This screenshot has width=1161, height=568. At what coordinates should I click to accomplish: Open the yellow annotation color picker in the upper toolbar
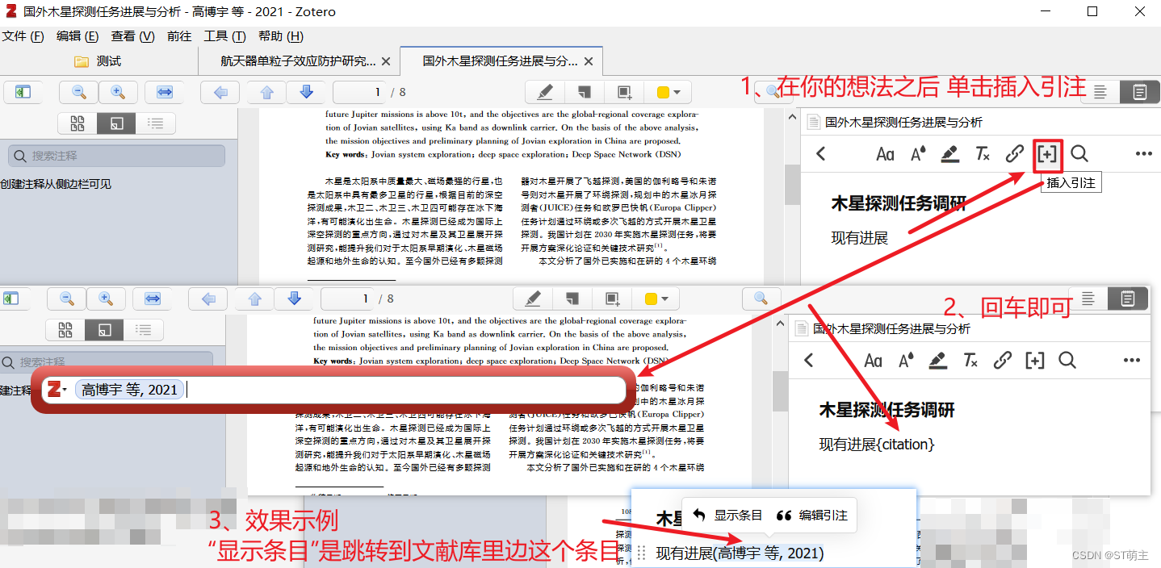669,92
